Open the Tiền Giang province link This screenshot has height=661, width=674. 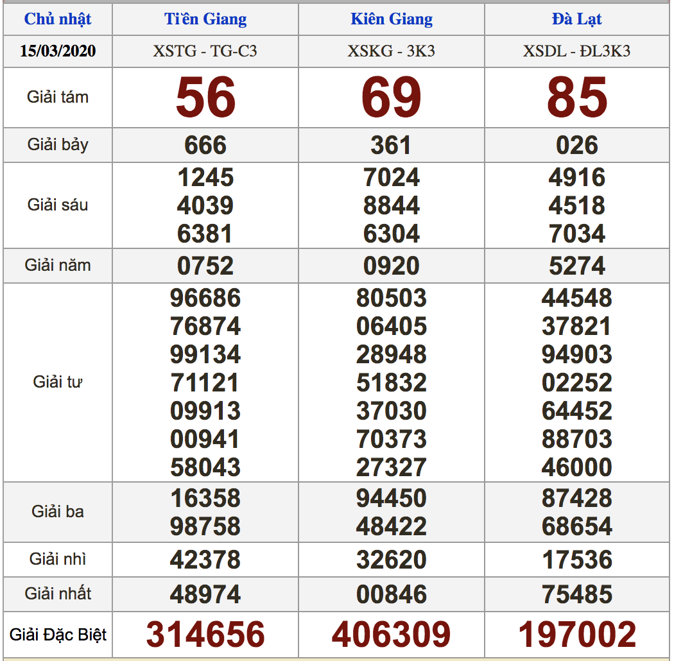click(x=205, y=19)
